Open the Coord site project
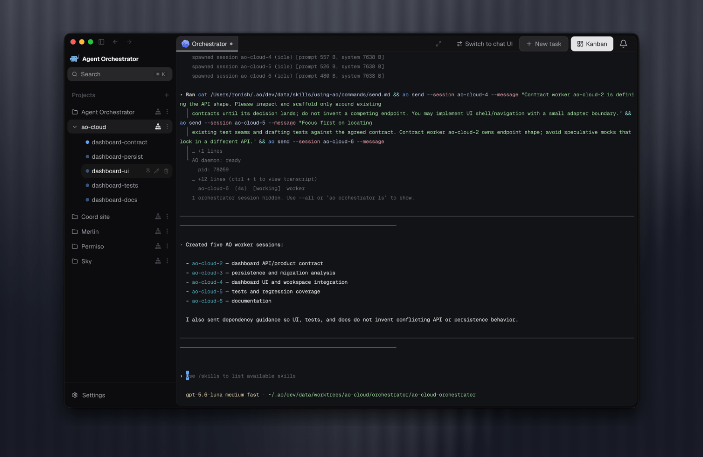Screen dimensions: 703x457 95,217
